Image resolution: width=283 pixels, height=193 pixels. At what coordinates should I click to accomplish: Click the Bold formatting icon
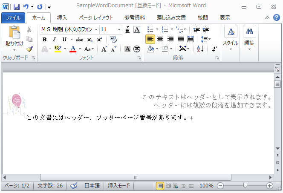click(44, 40)
